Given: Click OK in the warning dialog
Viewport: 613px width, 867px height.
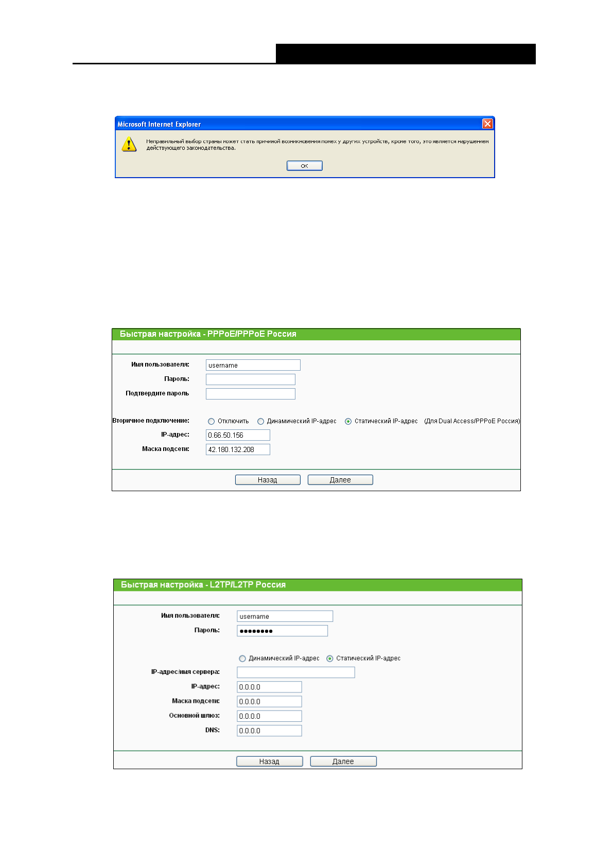Looking at the screenshot, I should pos(304,166).
